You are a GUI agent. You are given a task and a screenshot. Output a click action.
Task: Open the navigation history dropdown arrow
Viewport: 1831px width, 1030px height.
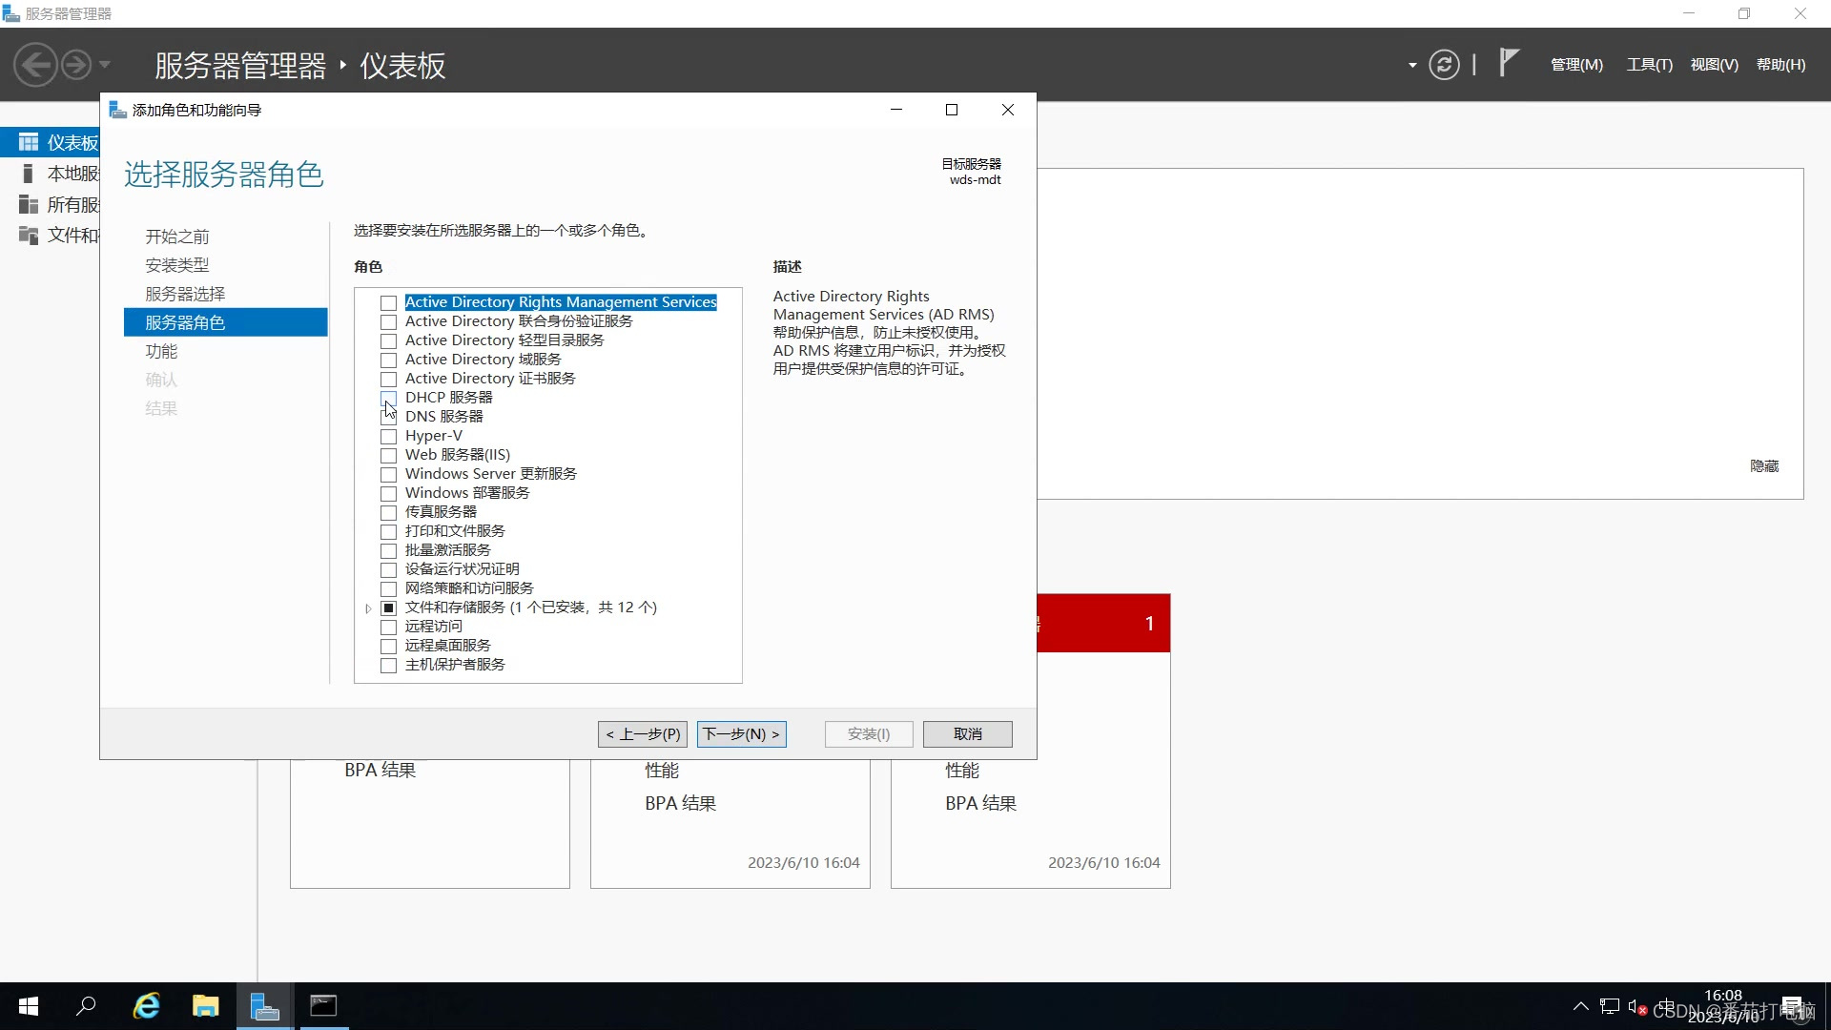coord(105,65)
